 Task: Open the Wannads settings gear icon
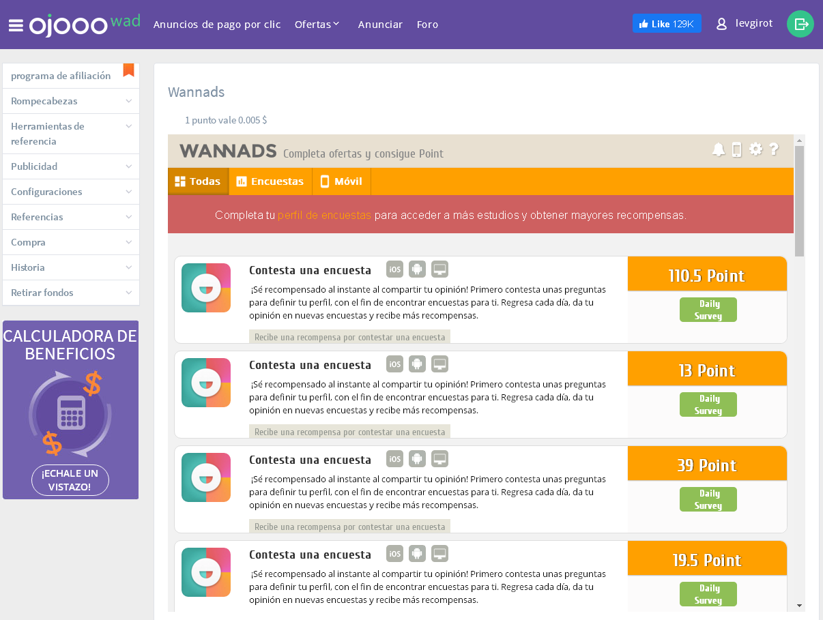click(755, 149)
